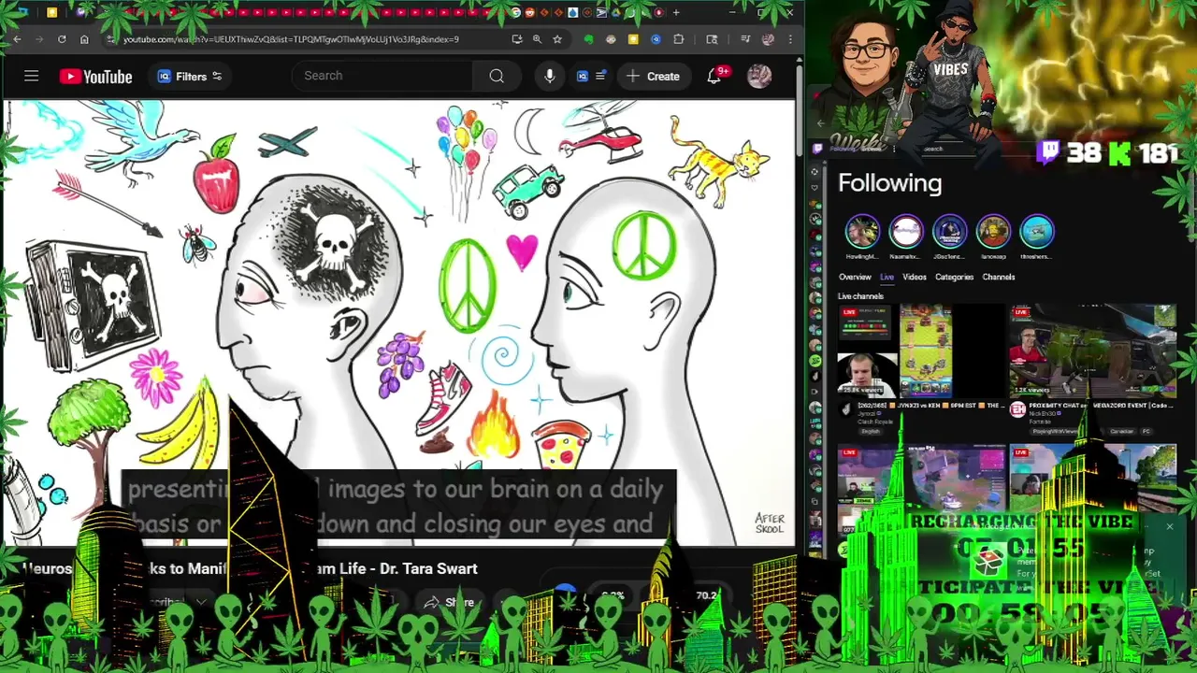Select the Channels tab on Twitch Following
Screen dimensions: 1197x673
[x=998, y=277]
